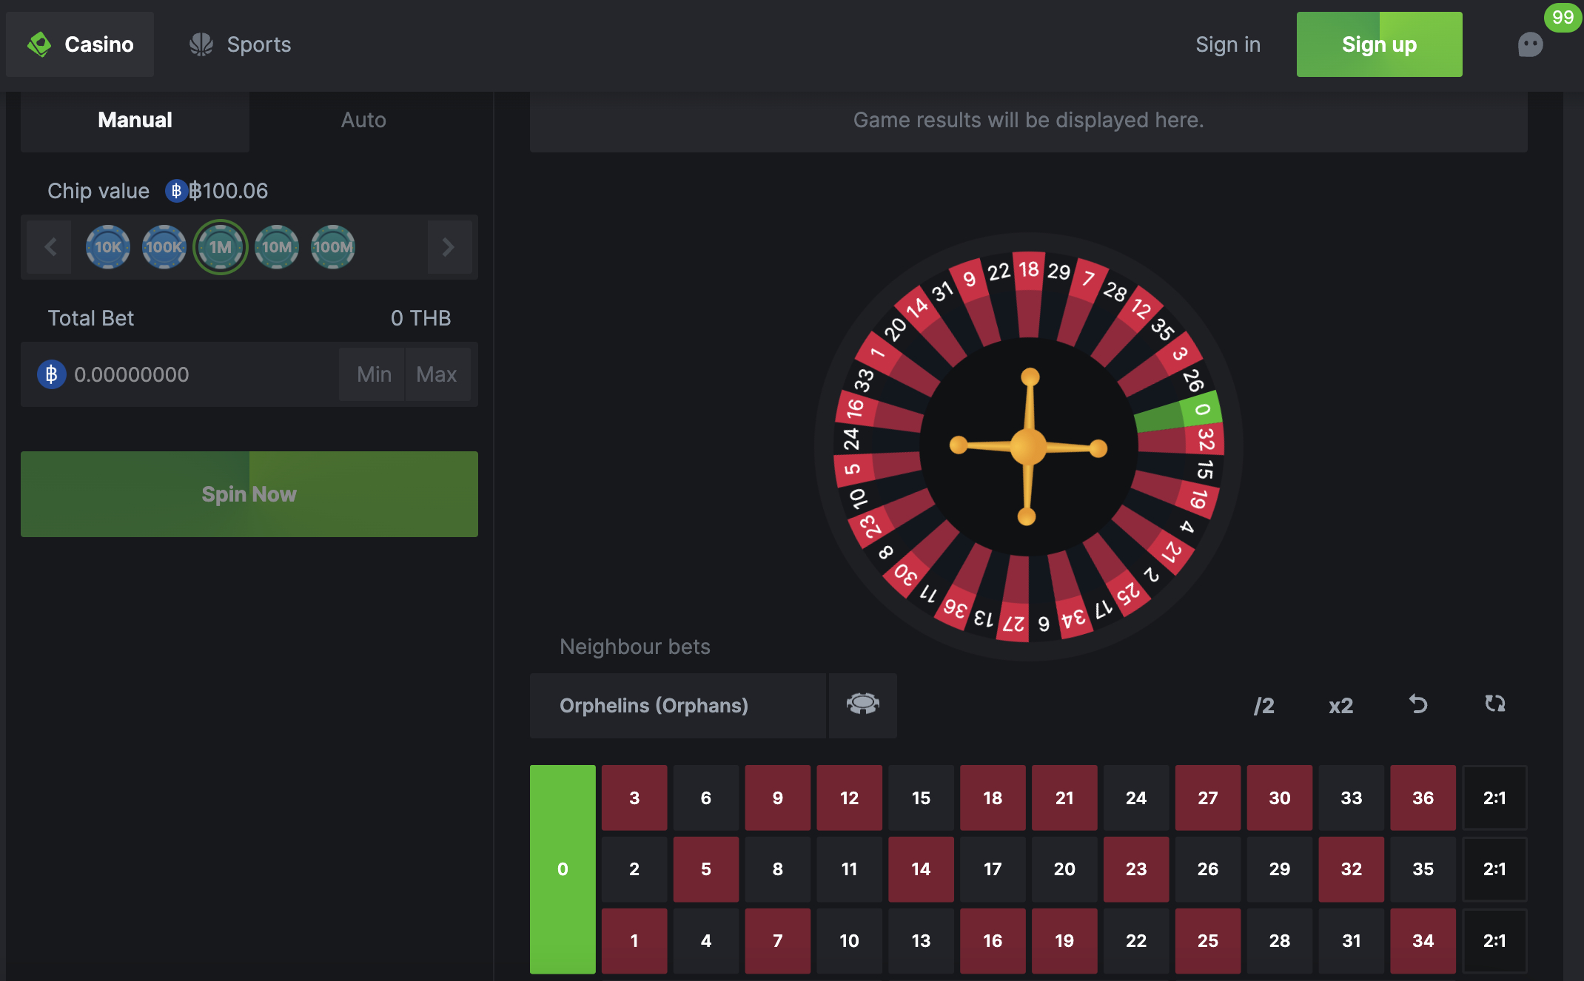The image size is (1584, 981).
Task: Bet on bottom row 2:1 column
Action: (x=1495, y=941)
